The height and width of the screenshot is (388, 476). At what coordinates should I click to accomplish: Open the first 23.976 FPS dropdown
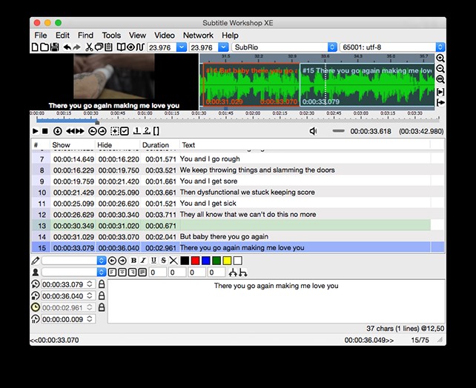182,47
